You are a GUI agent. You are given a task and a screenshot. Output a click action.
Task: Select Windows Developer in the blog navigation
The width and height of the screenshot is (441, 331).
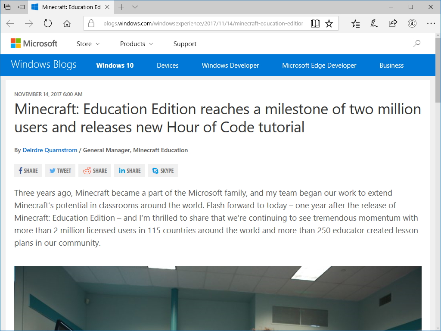[x=230, y=65]
